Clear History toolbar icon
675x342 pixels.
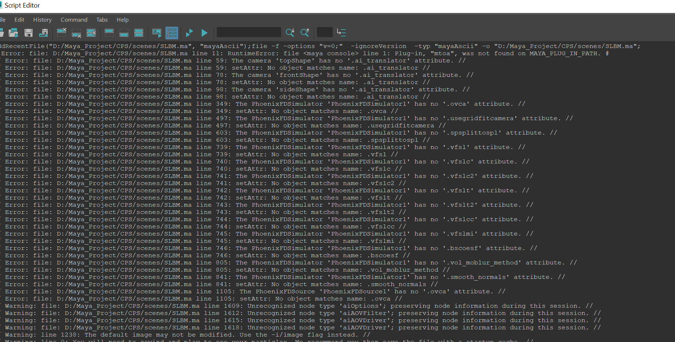pyautogui.click(x=62, y=33)
